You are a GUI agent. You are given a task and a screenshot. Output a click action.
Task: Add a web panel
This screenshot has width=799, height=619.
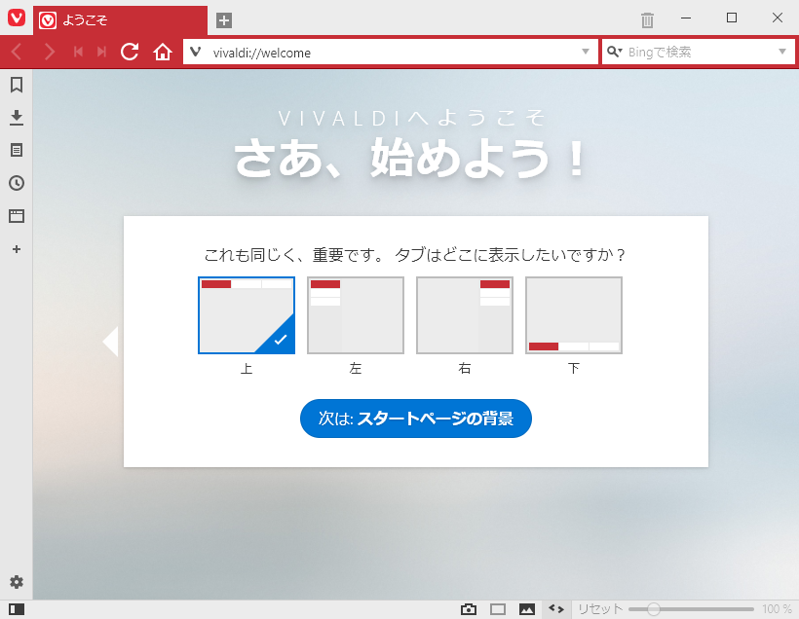(17, 249)
